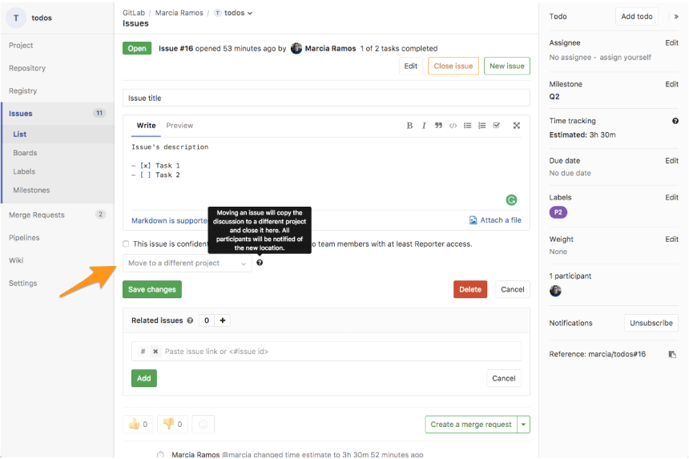Open Project in the left sidebar
Image resolution: width=689 pixels, height=459 pixels.
[x=21, y=45]
